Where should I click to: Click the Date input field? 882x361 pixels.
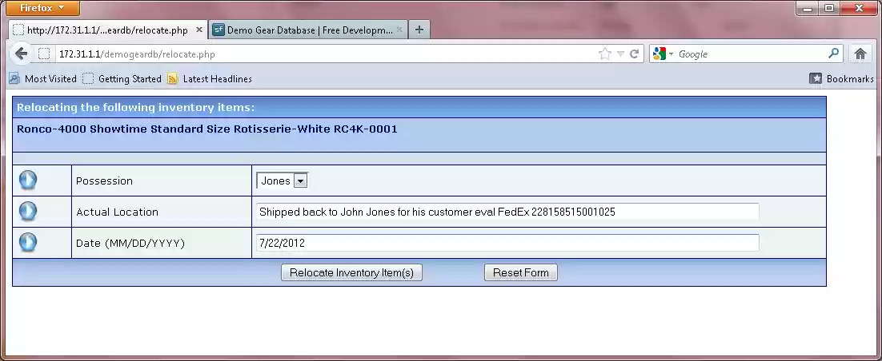[x=507, y=243]
